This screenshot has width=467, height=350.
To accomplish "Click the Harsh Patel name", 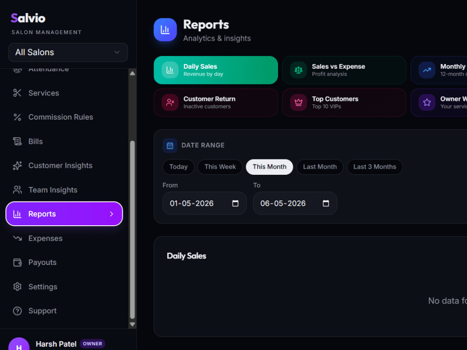I will coord(56,344).
